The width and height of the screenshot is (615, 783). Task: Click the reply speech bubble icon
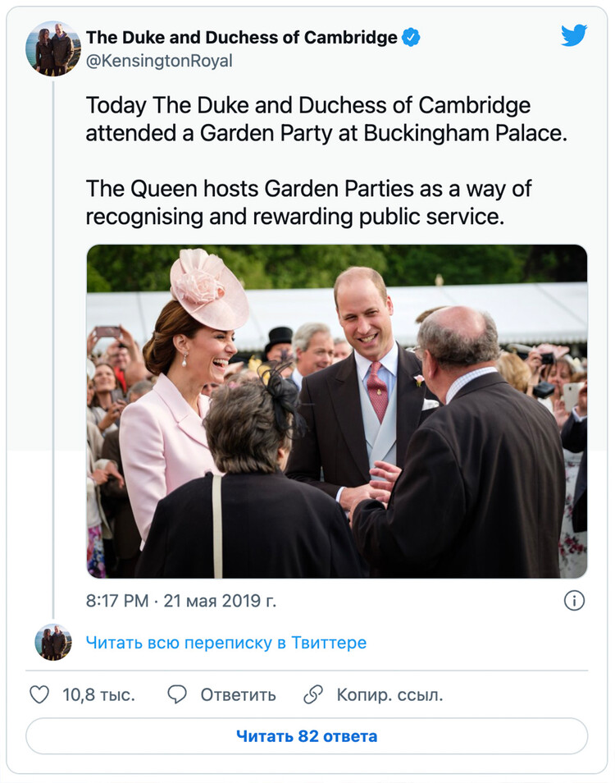pyautogui.click(x=177, y=695)
